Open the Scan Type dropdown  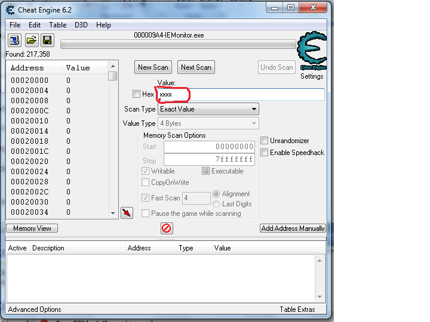208,109
